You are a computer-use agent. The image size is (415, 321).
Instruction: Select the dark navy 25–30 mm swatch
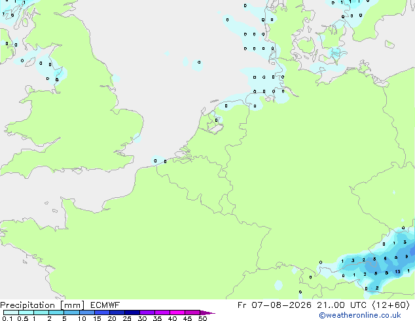click(132, 312)
